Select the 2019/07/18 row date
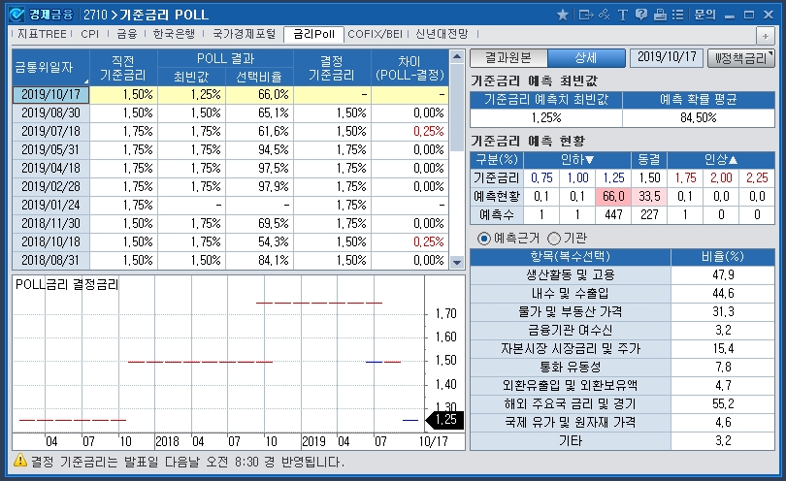This screenshot has width=786, height=481. click(x=50, y=132)
